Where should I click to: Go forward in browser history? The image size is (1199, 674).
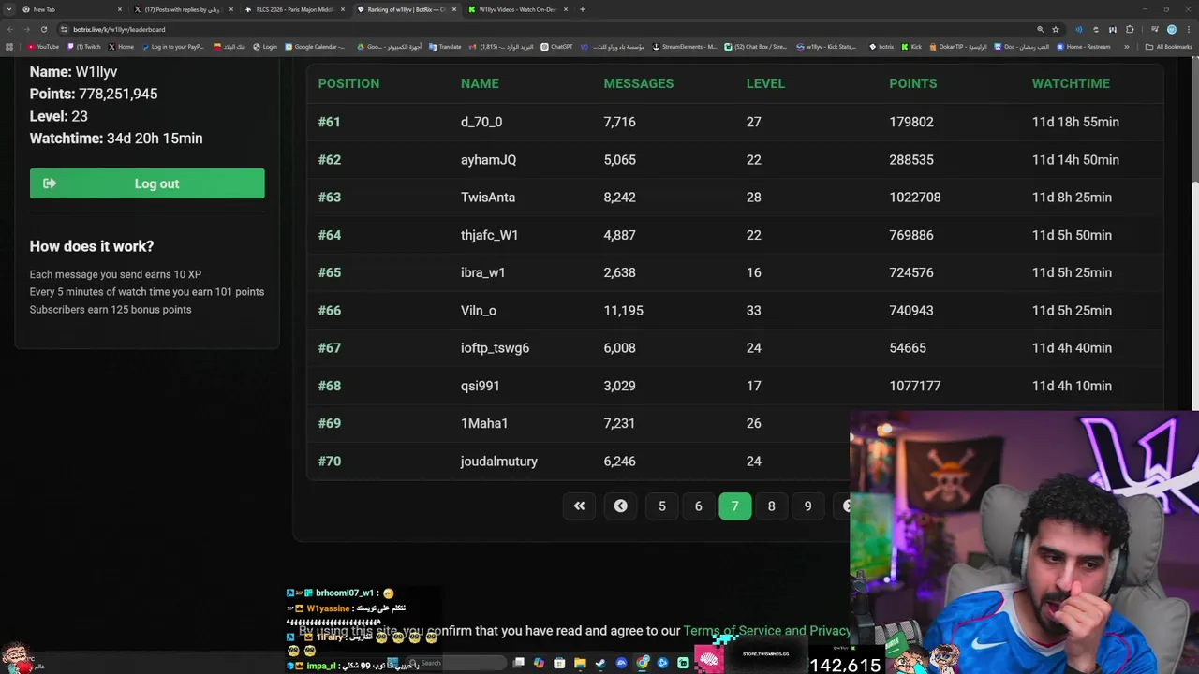(x=27, y=29)
